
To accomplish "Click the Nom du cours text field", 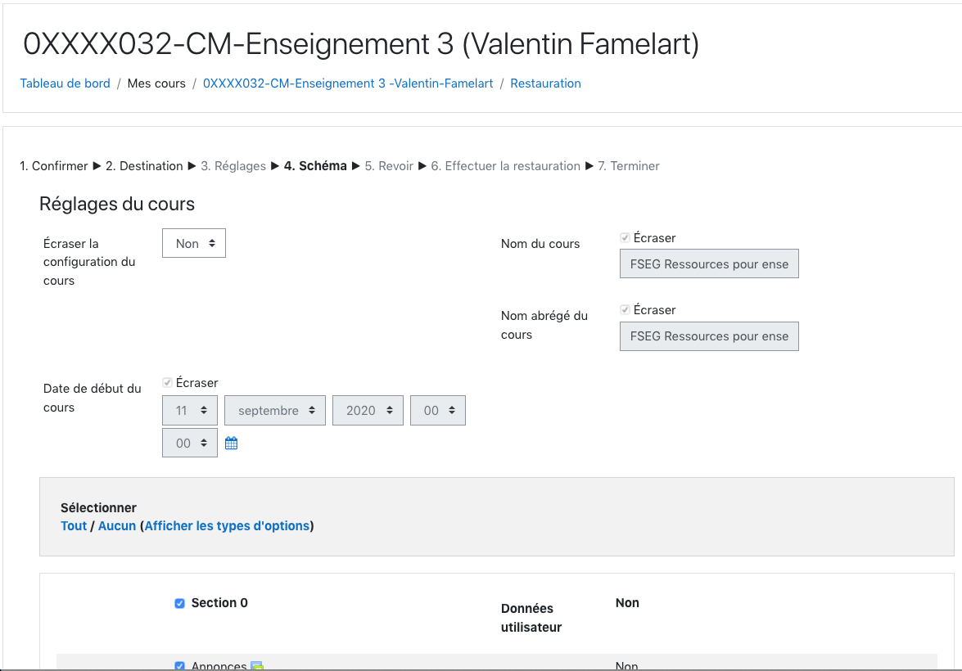I will pyautogui.click(x=709, y=263).
